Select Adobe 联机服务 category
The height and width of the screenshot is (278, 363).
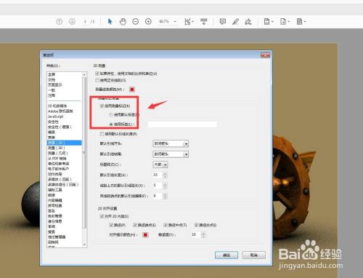point(60,111)
